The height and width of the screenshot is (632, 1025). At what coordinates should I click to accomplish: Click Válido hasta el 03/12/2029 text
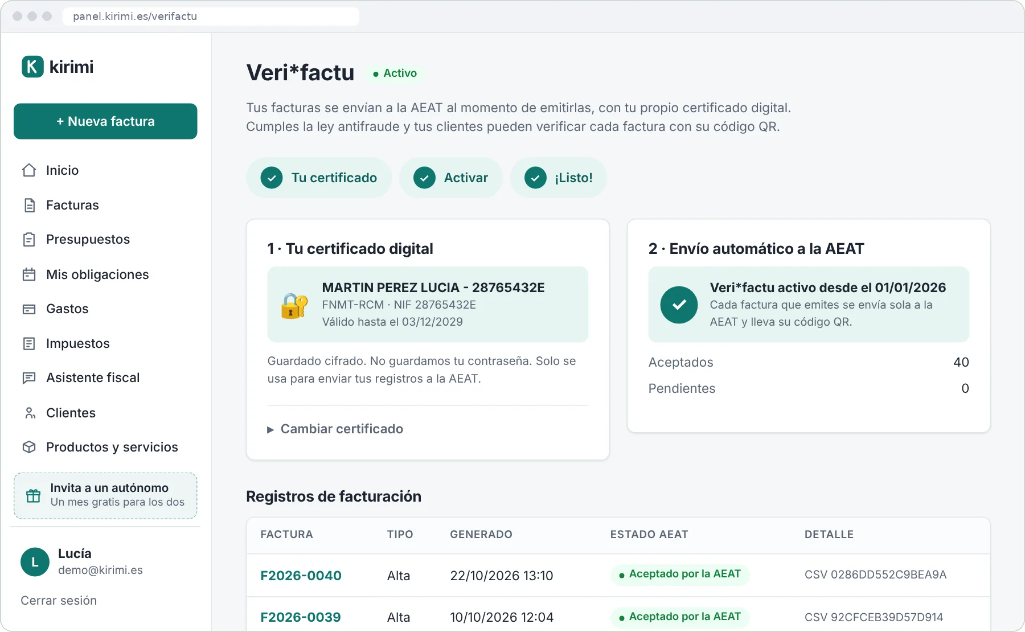[392, 322]
